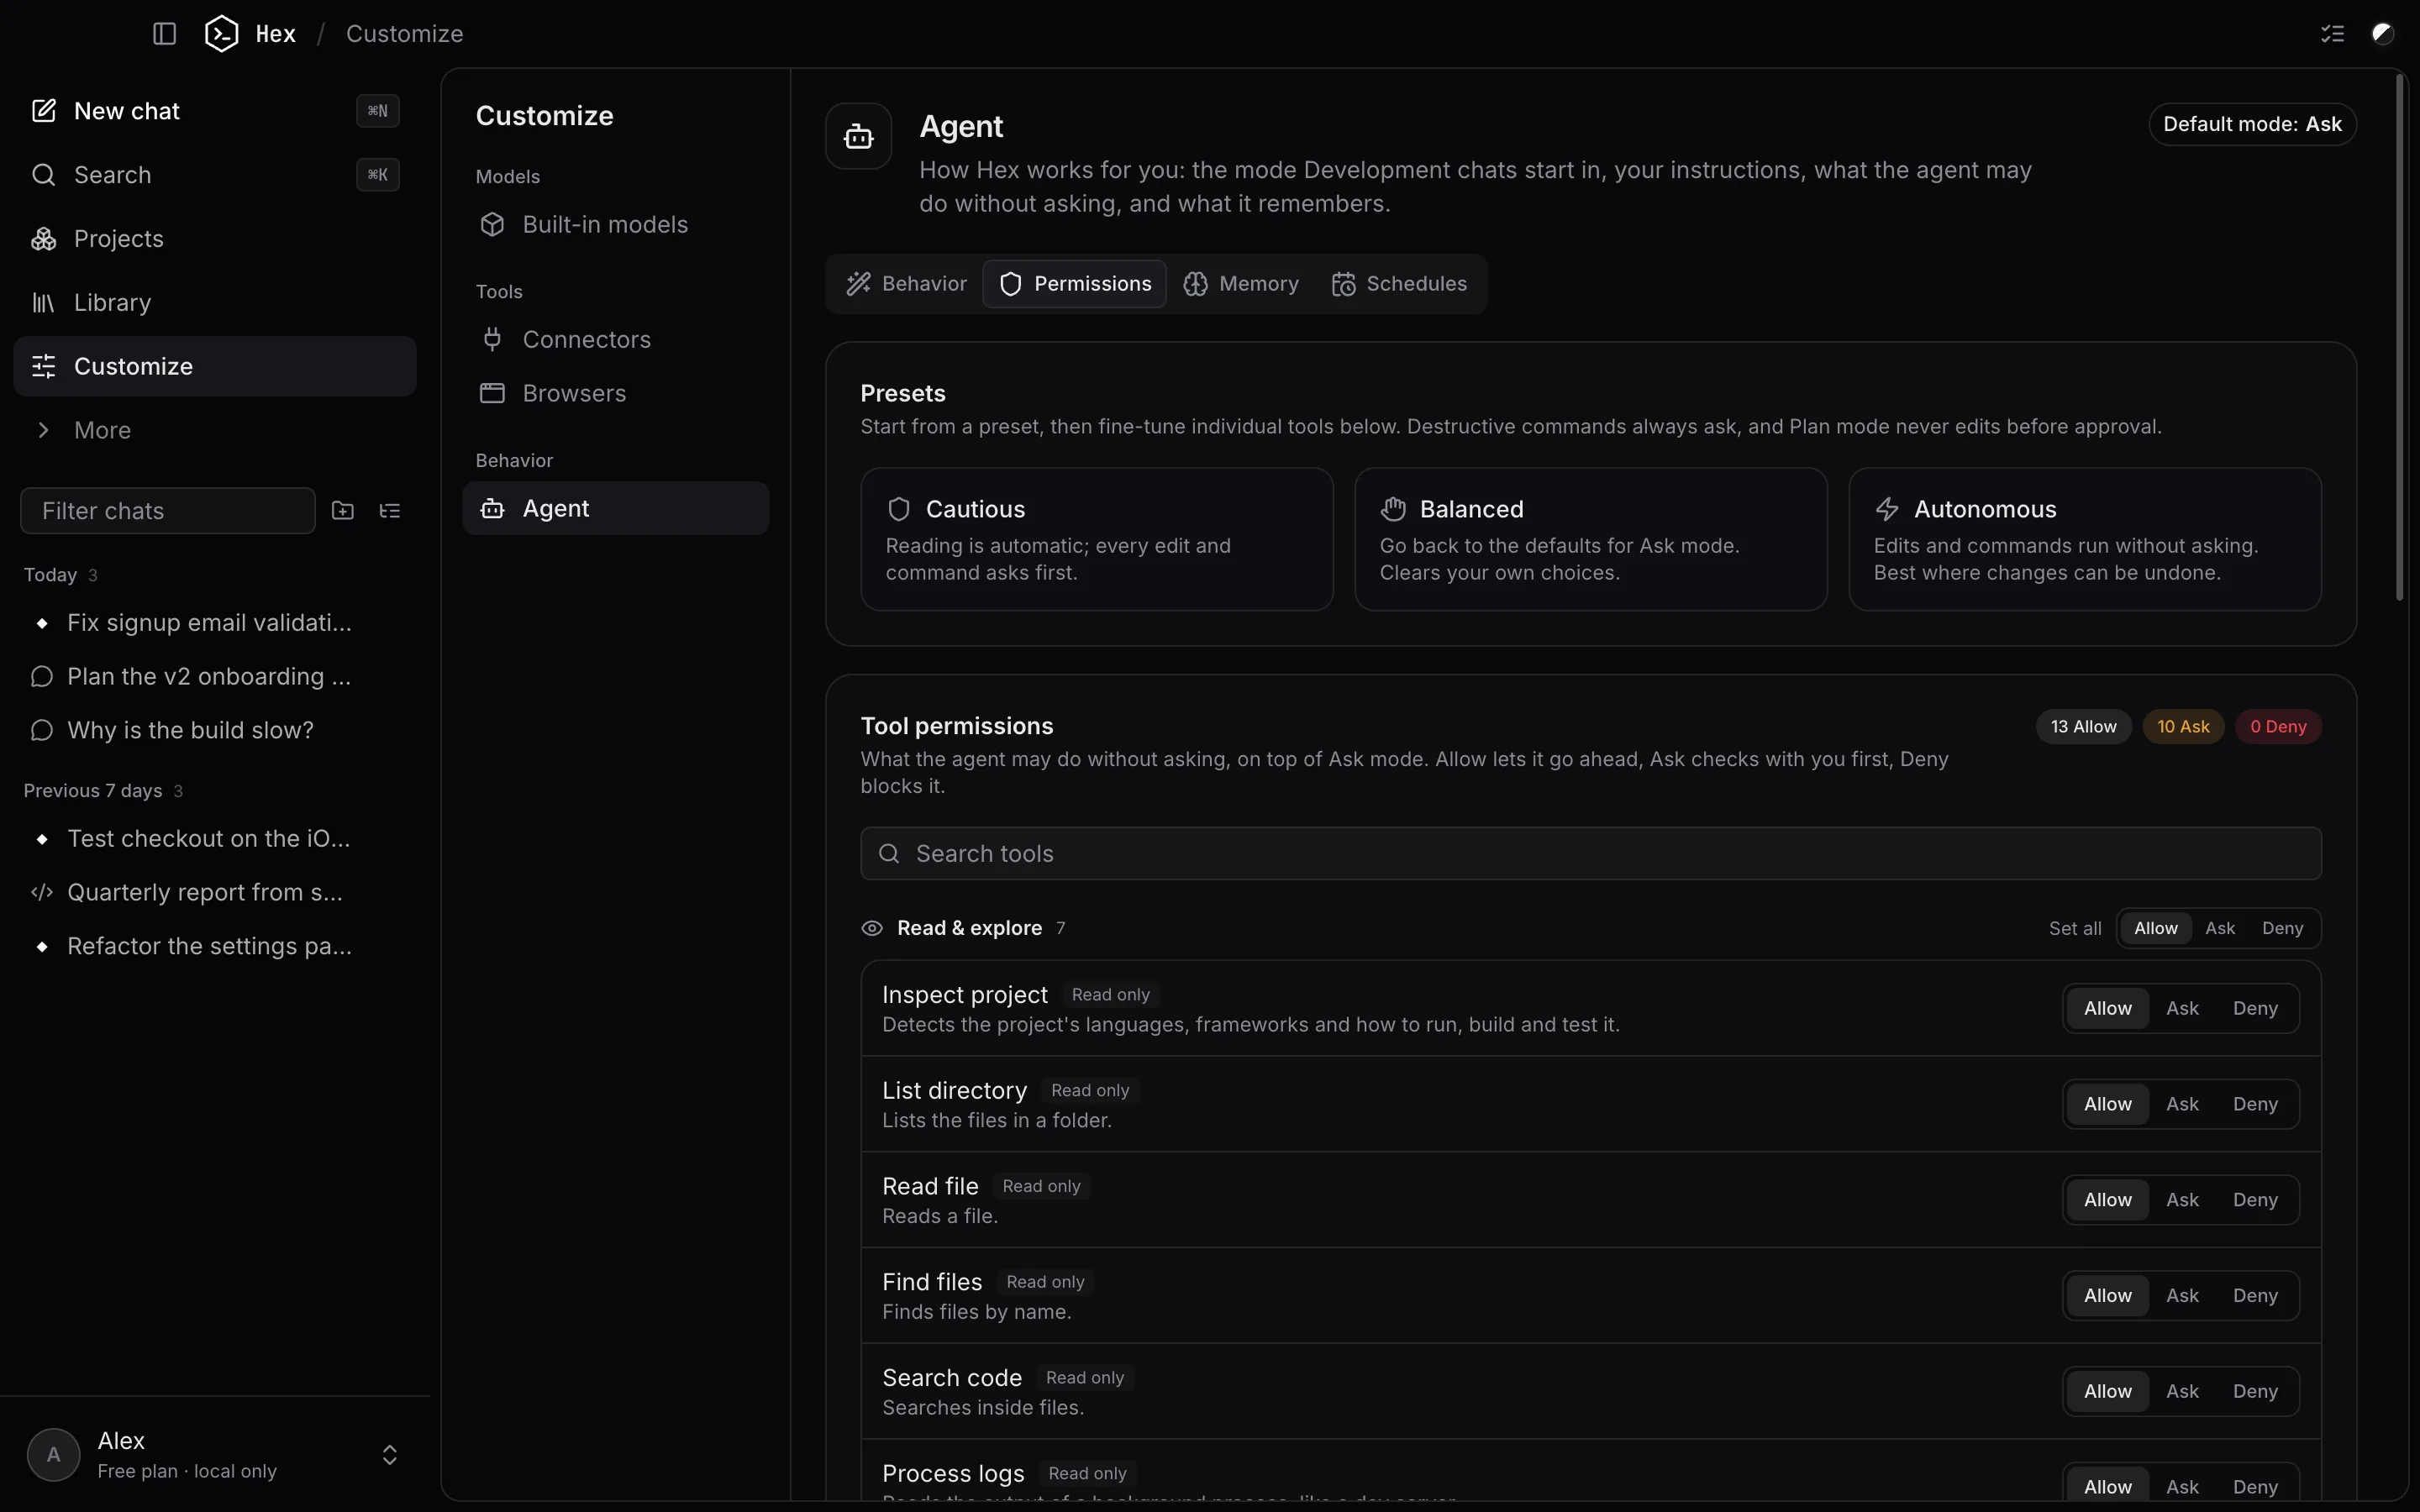Apply the Autonomous preset

click(x=2085, y=540)
